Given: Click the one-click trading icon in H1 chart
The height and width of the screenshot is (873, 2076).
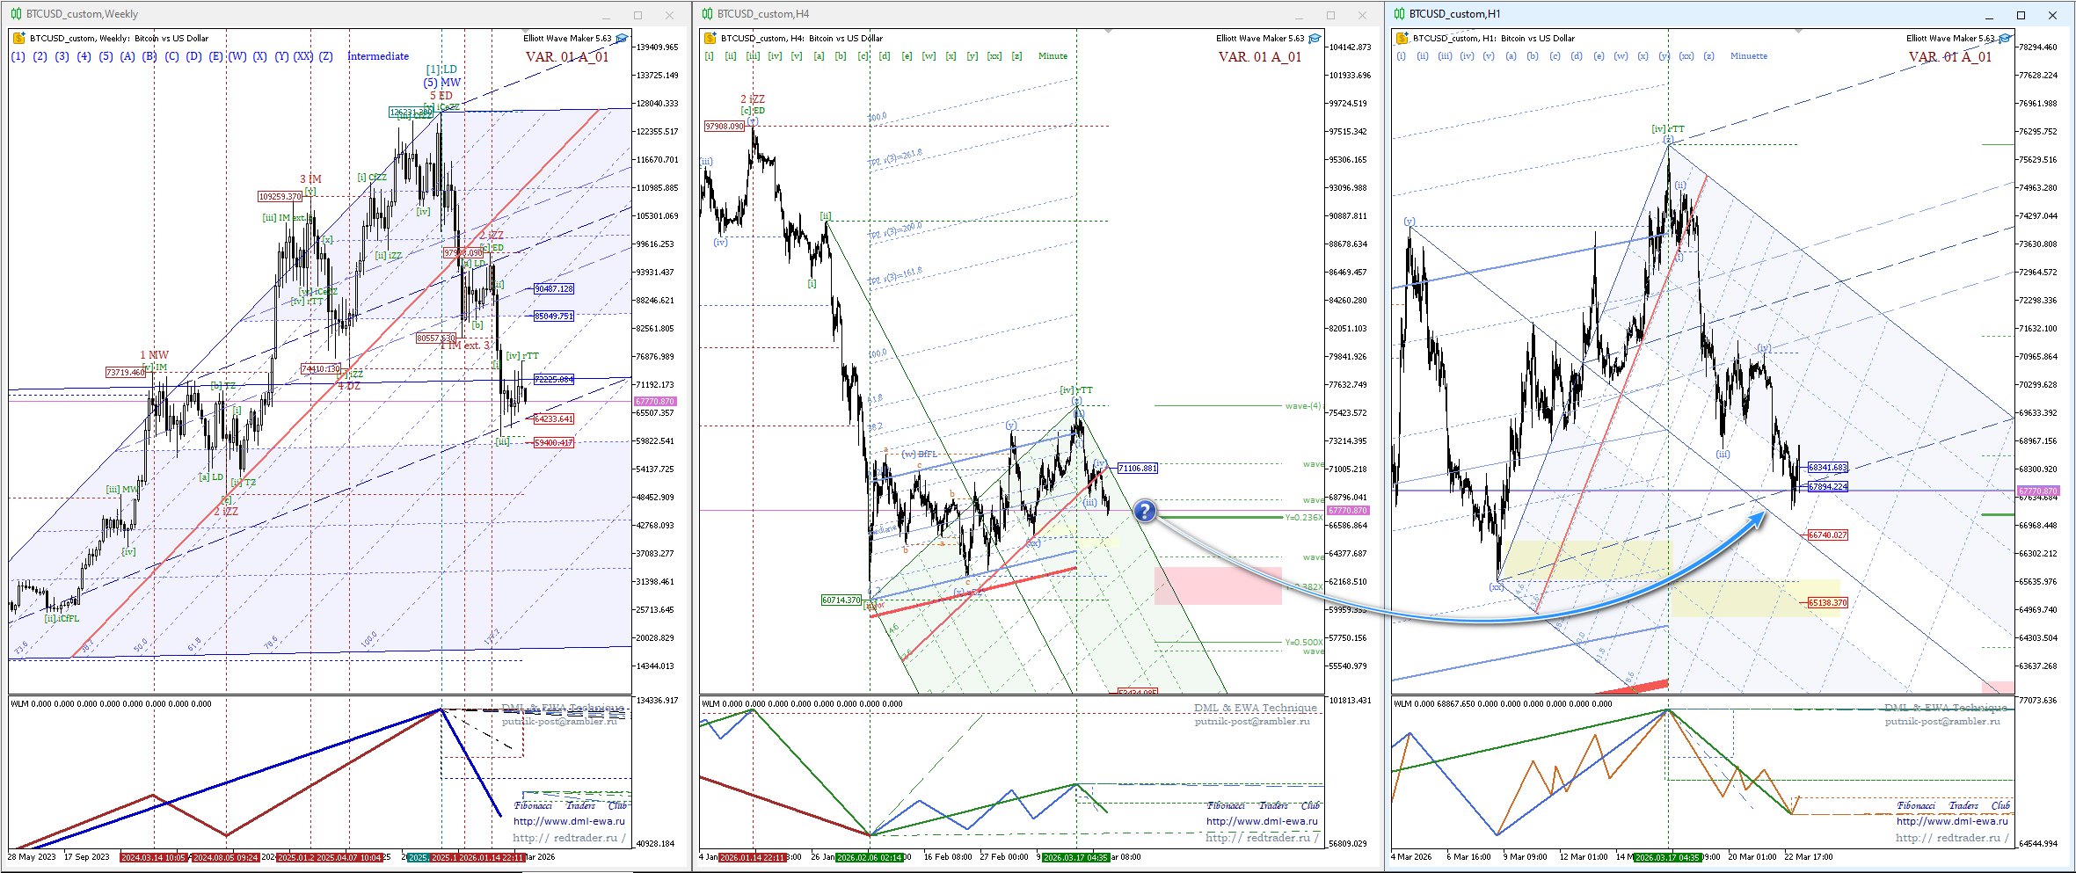Looking at the screenshot, I should point(1402,39).
